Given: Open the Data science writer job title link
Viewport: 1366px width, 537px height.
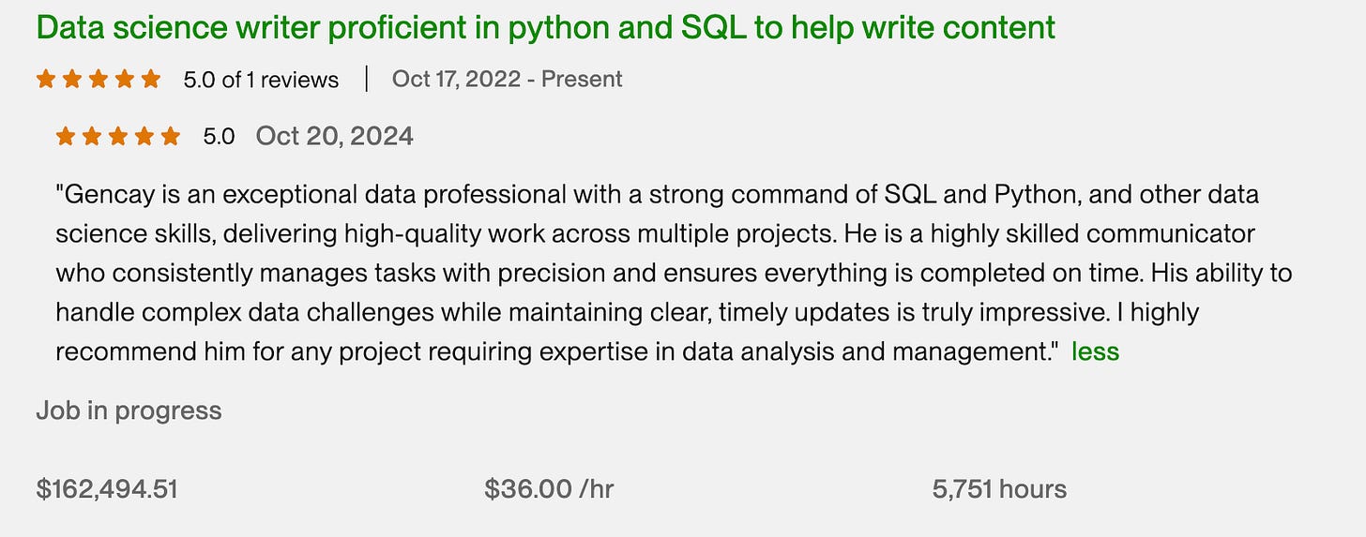Looking at the screenshot, I should click(x=545, y=28).
